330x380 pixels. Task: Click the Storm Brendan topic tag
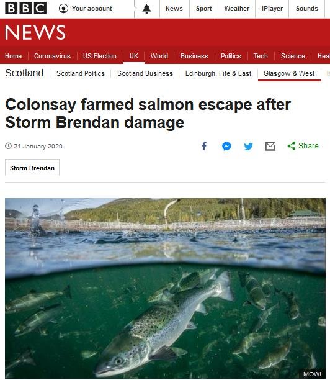pos(32,168)
